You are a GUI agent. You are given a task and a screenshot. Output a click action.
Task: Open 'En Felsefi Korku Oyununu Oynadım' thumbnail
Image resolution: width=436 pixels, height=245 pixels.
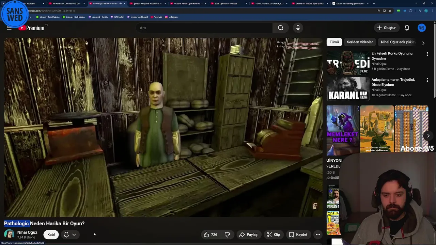(348, 63)
